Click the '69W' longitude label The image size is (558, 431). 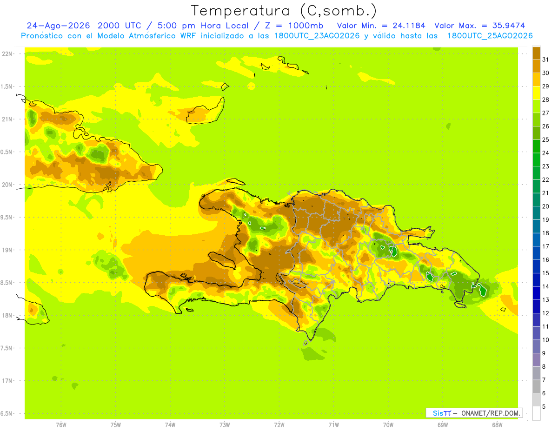442,425
